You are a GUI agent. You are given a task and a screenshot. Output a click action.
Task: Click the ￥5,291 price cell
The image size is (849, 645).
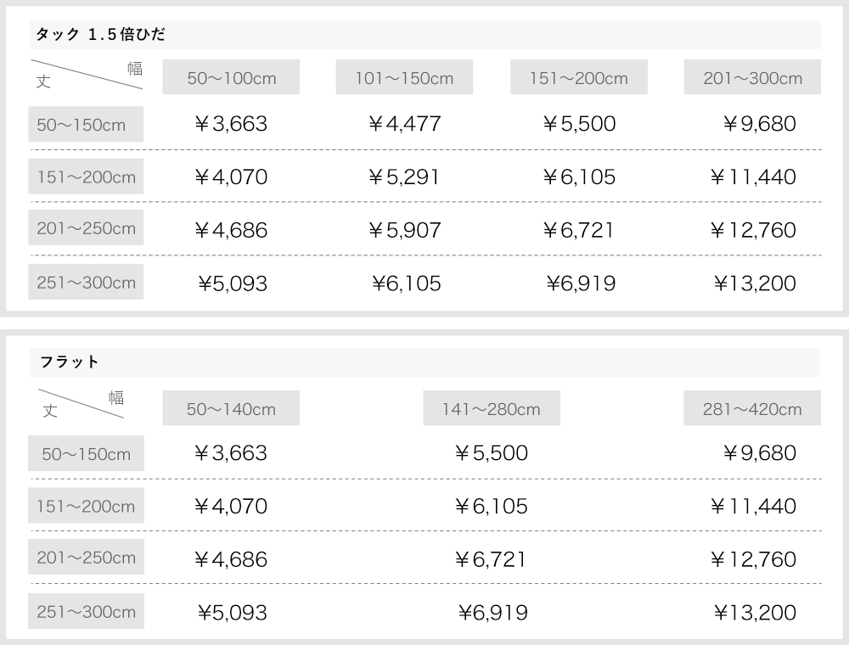404,177
